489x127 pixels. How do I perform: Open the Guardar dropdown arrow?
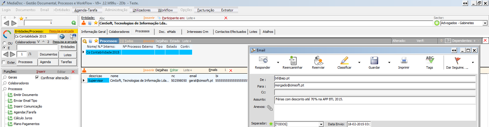tap(389, 62)
